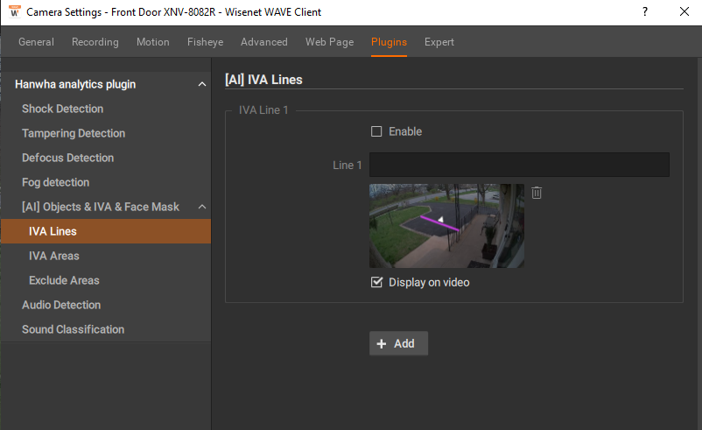Close the Camera Settings window
The width and height of the screenshot is (702, 430).
pos(684,11)
